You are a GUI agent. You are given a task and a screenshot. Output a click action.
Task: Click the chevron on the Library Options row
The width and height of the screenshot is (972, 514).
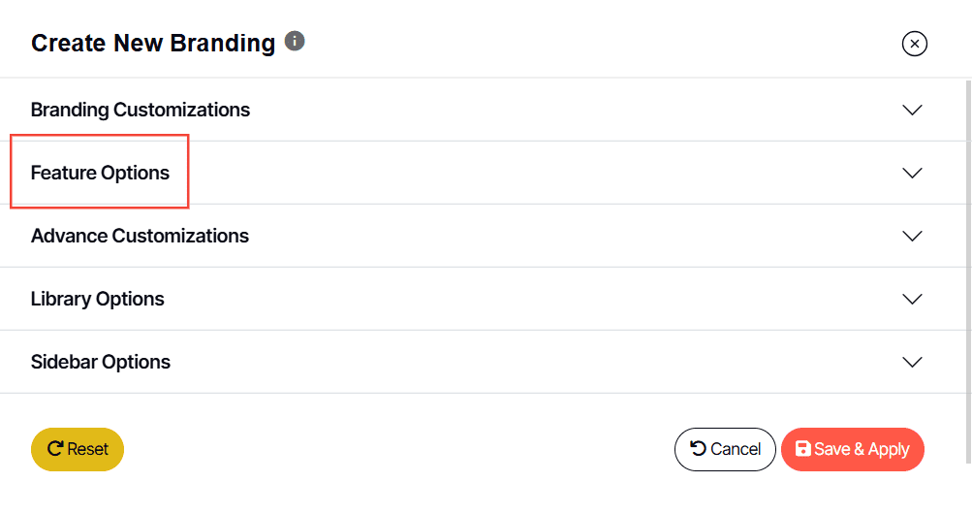(x=912, y=299)
